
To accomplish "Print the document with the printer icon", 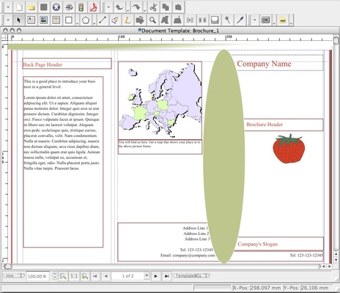I will coord(69,7).
